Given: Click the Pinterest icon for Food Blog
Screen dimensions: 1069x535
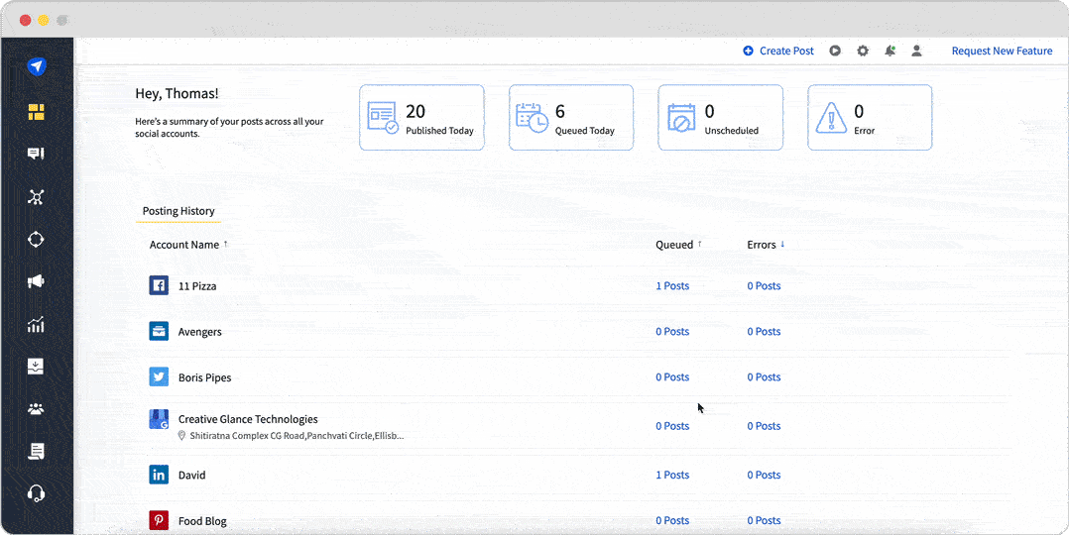Looking at the screenshot, I should (159, 521).
